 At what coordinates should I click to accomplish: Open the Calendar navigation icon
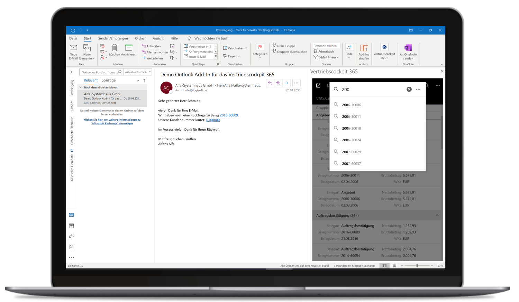(x=71, y=226)
